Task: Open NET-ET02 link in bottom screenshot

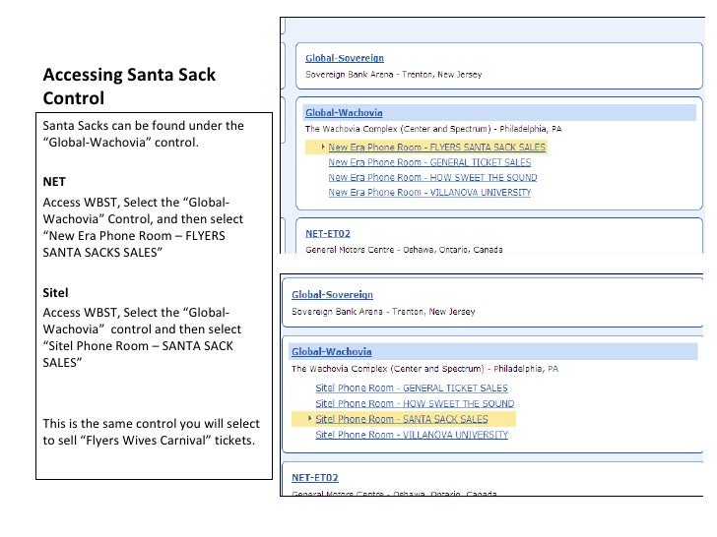Action: coord(315,478)
